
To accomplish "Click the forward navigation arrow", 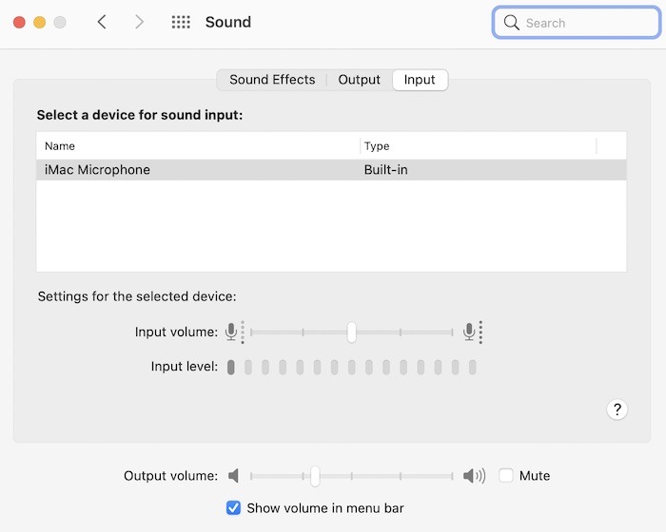I will point(139,22).
